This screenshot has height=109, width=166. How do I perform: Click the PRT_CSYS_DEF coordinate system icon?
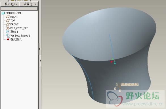tap(8, 28)
